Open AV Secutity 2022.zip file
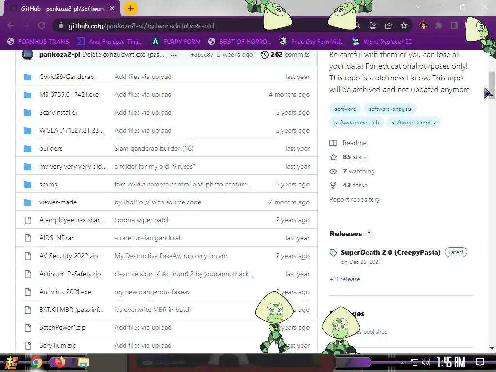This screenshot has width=496, height=372. (x=69, y=256)
